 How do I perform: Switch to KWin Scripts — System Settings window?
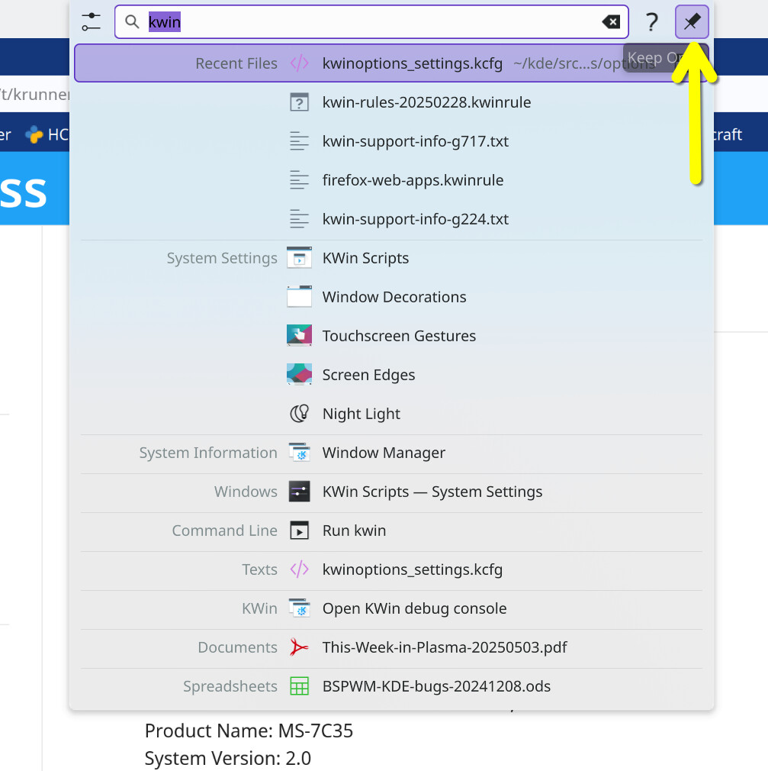(x=391, y=492)
